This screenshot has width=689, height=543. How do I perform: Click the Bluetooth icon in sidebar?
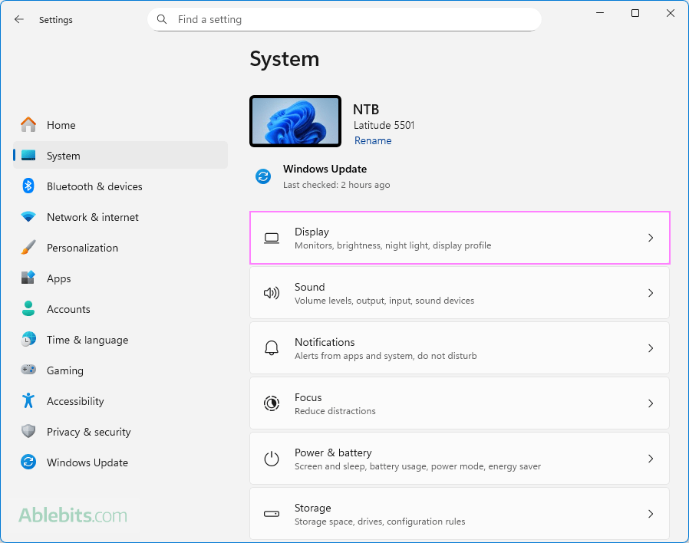28,186
